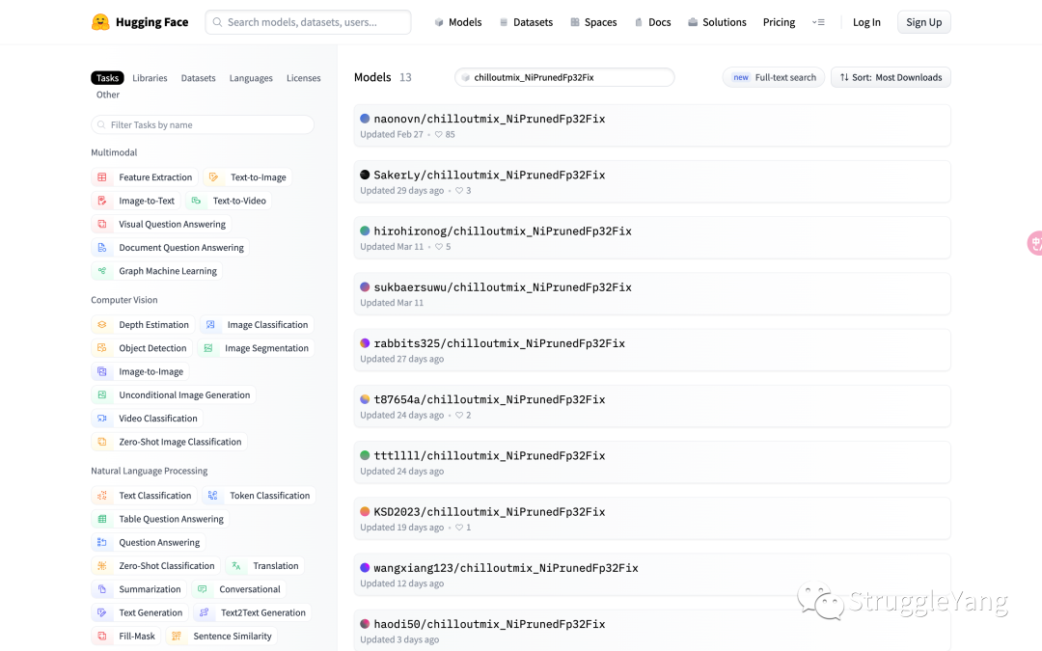Open Models in top navigation

[x=458, y=22]
